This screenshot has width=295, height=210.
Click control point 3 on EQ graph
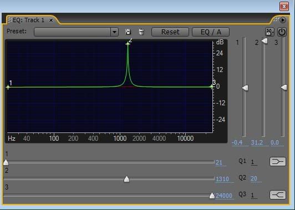point(211,86)
